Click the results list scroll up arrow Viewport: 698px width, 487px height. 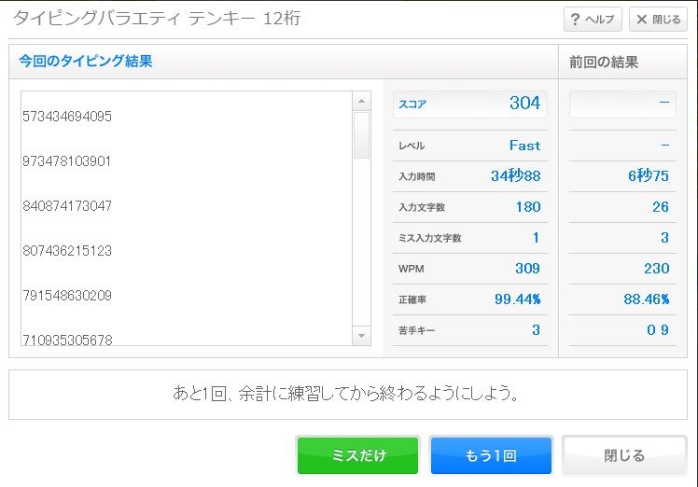tap(361, 101)
